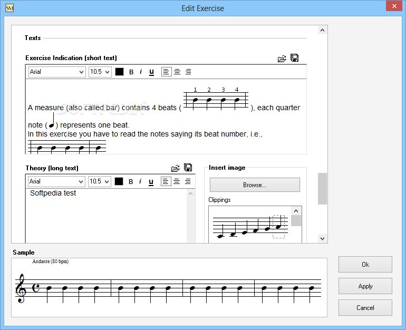406x330 pixels.
Task: Click the dialog SM application icon
Action: 9,8
